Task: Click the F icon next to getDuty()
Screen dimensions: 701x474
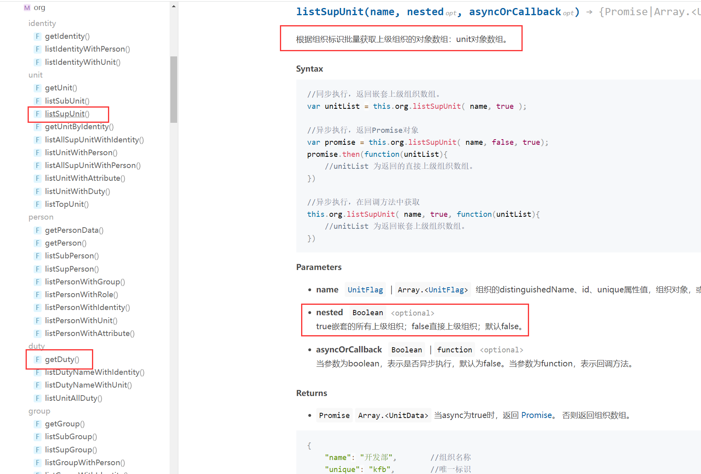Action: 38,359
